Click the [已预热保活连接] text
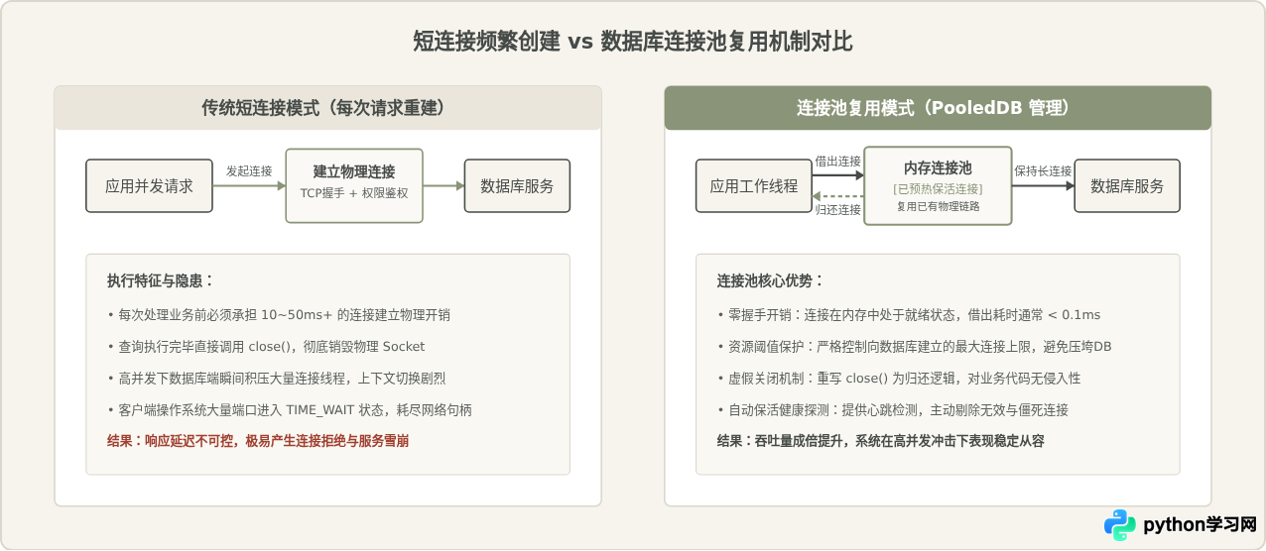 tap(938, 188)
